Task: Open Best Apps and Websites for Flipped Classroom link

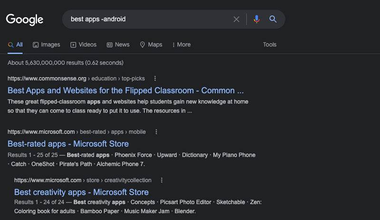Action: [x=125, y=90]
